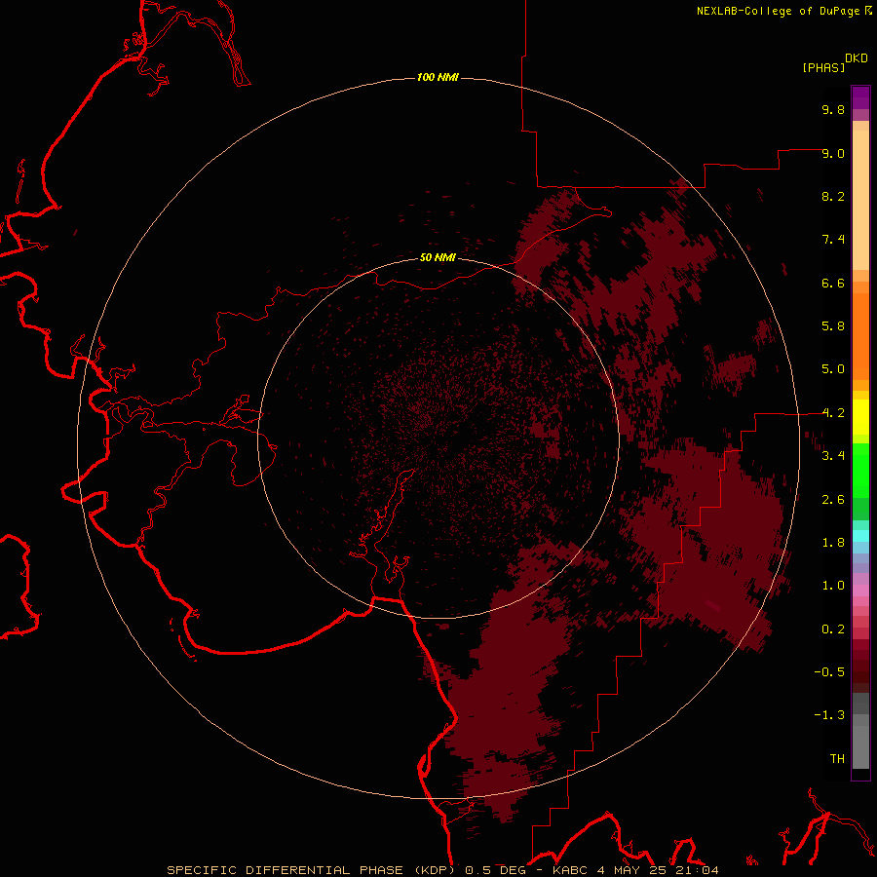The width and height of the screenshot is (877, 877).
Task: Click the 0.2 value on color scale
Action: (833, 629)
